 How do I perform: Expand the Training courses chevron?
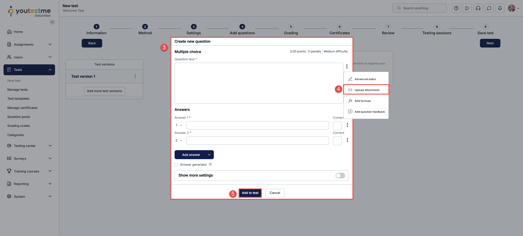pyautogui.click(x=50, y=171)
